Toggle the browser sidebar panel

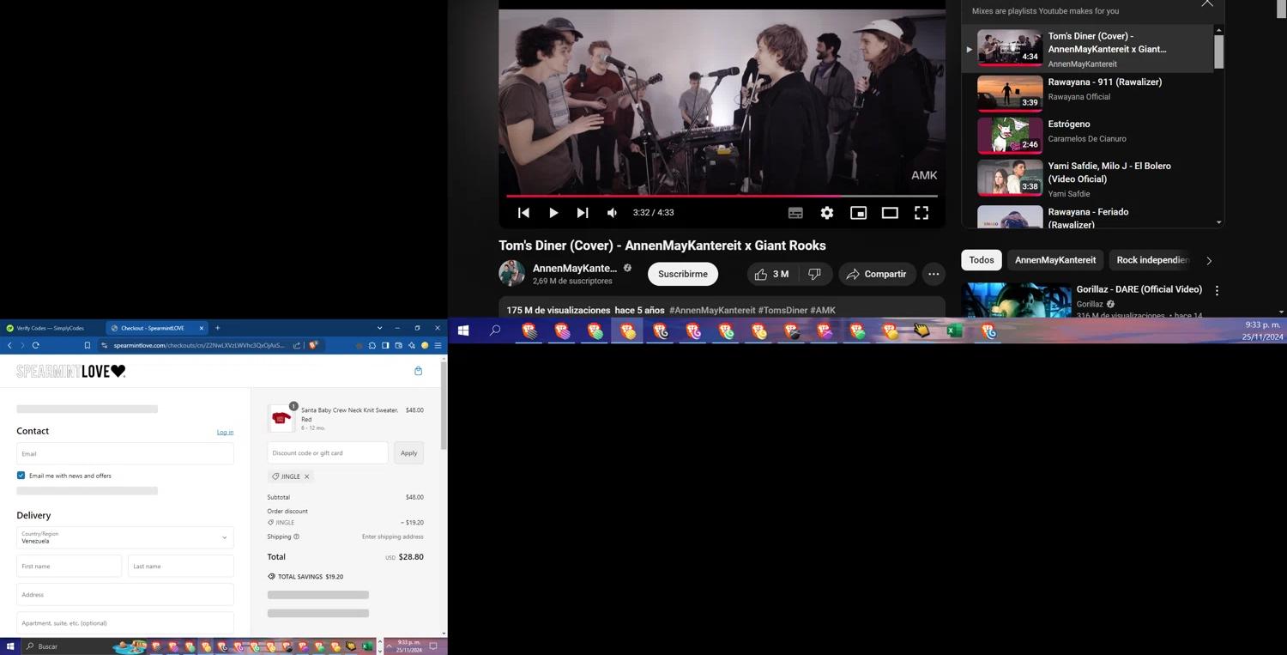tap(385, 345)
